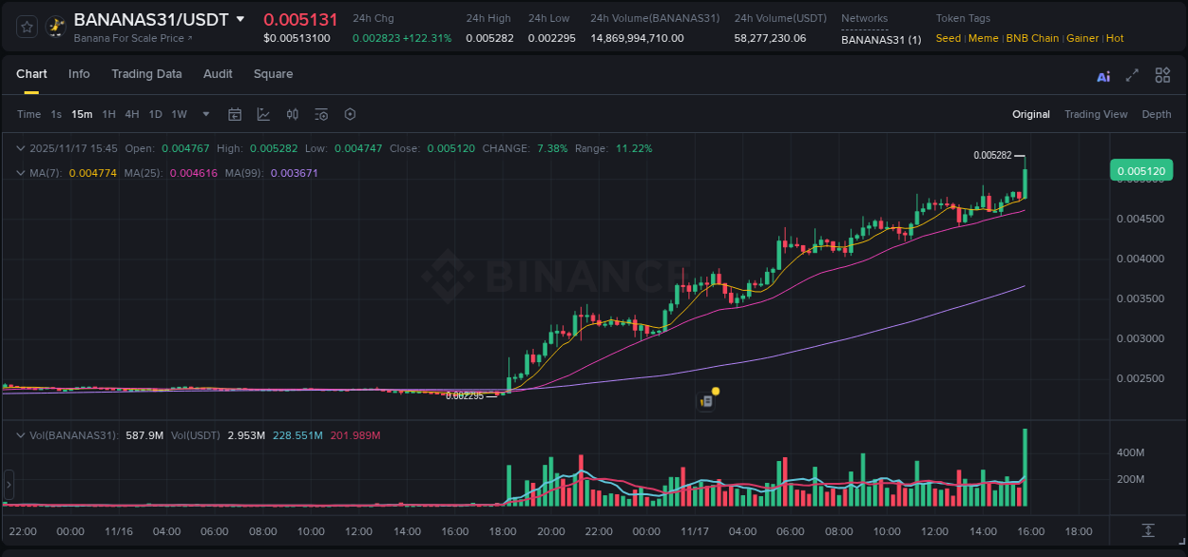Switch to the Trading Data tab
Screen dimensions: 1188x557
(x=146, y=74)
